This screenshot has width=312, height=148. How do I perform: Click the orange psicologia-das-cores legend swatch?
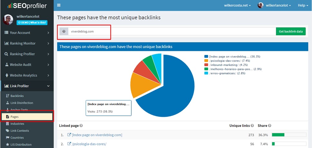tap(206, 61)
